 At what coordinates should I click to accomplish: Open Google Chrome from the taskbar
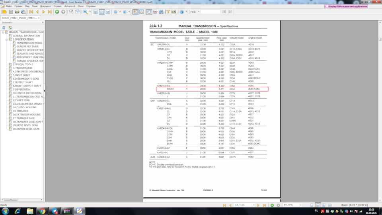click(x=42, y=211)
